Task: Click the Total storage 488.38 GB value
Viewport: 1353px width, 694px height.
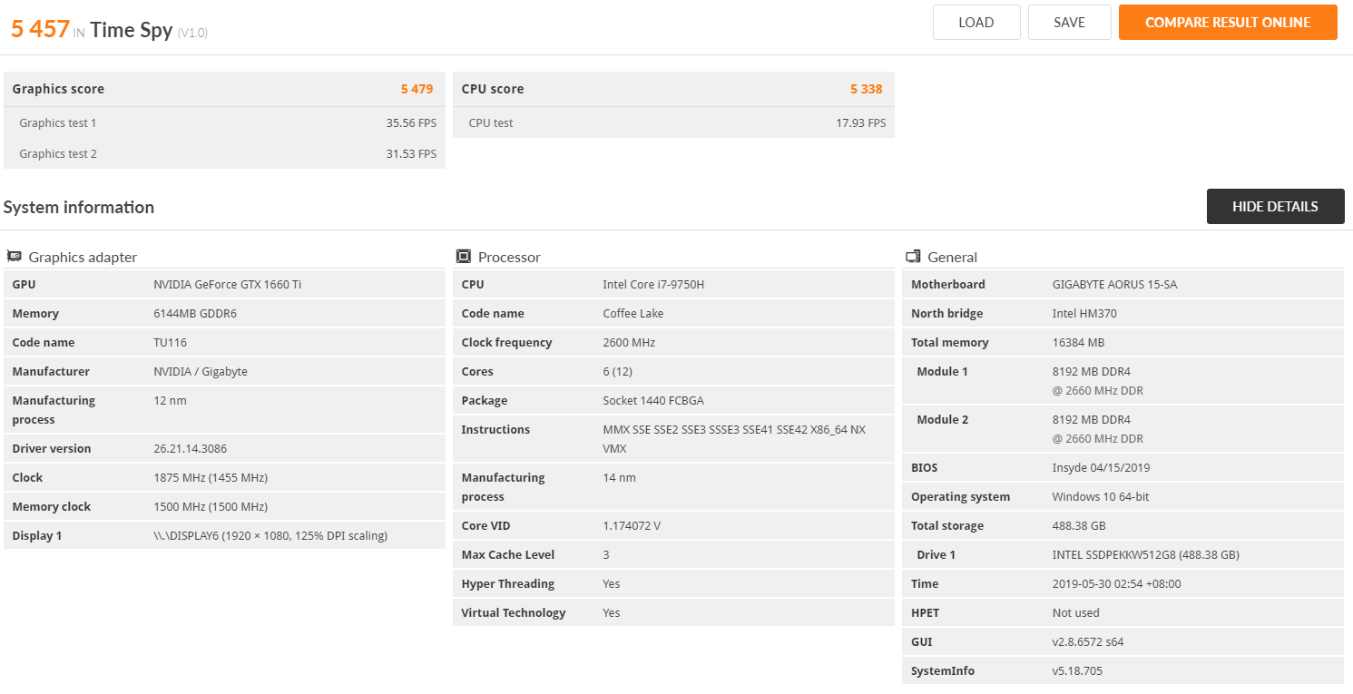Action: pos(1080,525)
